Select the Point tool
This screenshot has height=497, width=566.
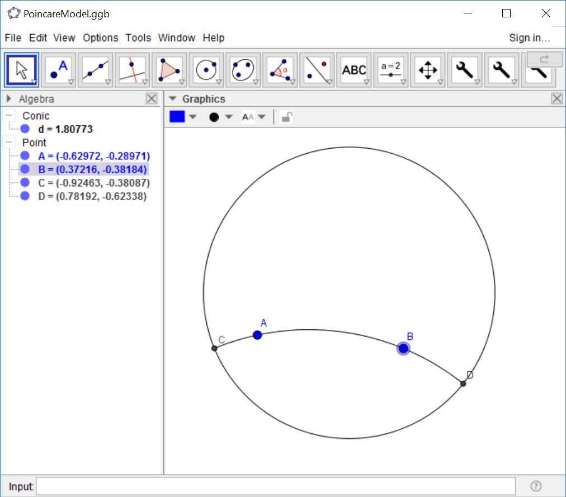pos(59,70)
